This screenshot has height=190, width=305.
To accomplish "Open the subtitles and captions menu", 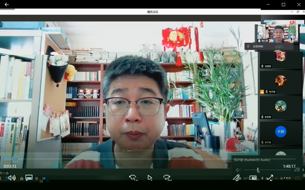I will point(29,178).
